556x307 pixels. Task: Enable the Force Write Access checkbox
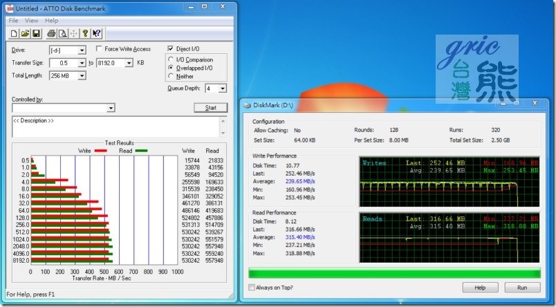pyautogui.click(x=100, y=50)
